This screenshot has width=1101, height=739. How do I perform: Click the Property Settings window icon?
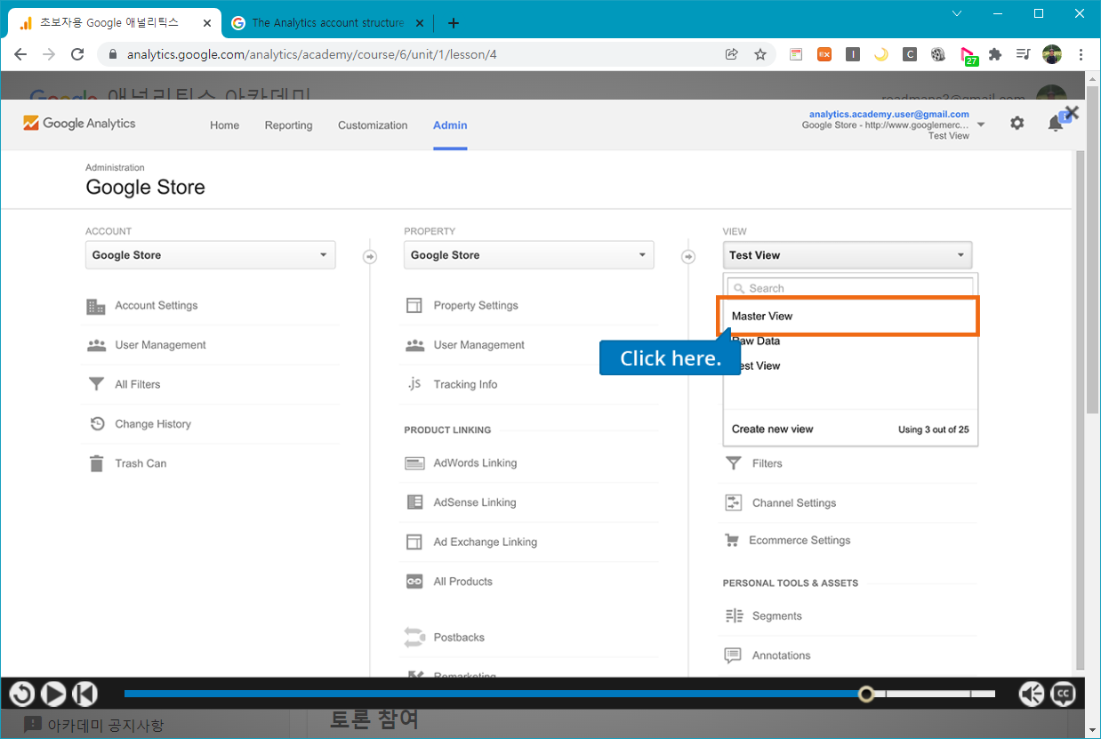pyautogui.click(x=414, y=306)
